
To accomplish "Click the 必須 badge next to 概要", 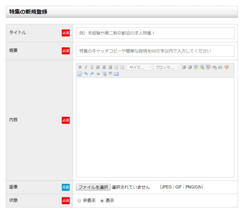I will (x=65, y=51).
